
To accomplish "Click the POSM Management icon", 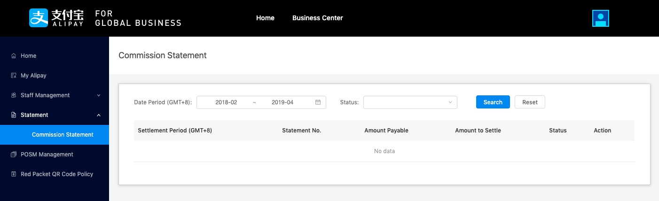I will coord(14,155).
